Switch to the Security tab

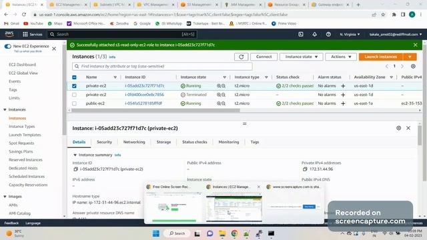(104, 142)
